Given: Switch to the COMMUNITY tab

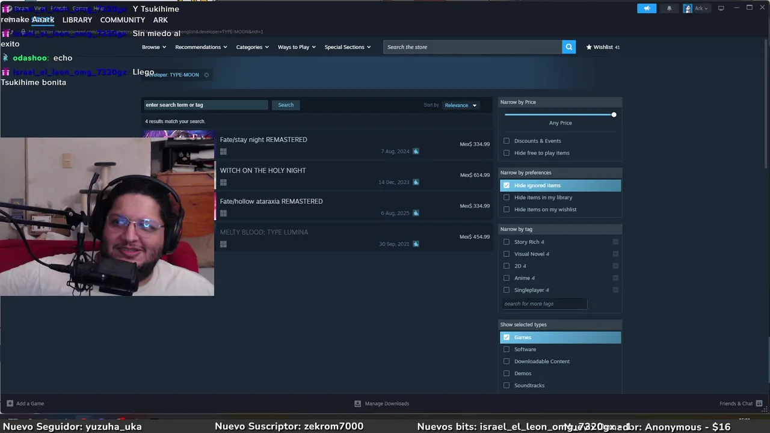Looking at the screenshot, I should click(123, 20).
